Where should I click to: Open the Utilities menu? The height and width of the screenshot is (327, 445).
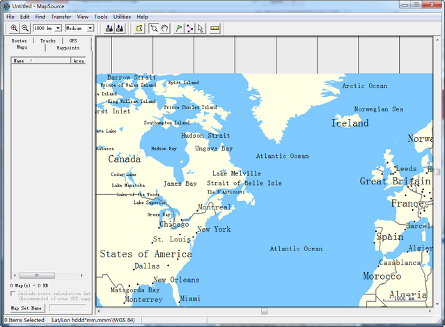[122, 16]
